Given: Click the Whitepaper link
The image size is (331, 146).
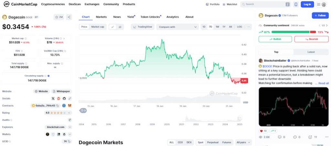Looking at the screenshot, I should point(61,91).
